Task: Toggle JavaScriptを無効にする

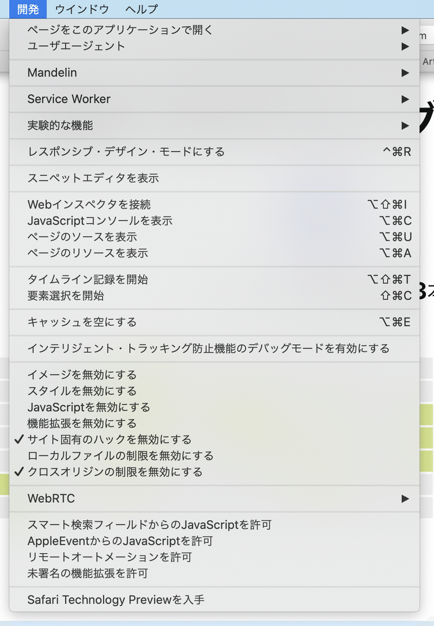Action: 214,407
